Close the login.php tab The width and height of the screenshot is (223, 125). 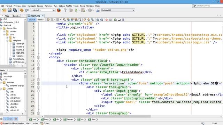pyautogui.click(x=43, y=16)
